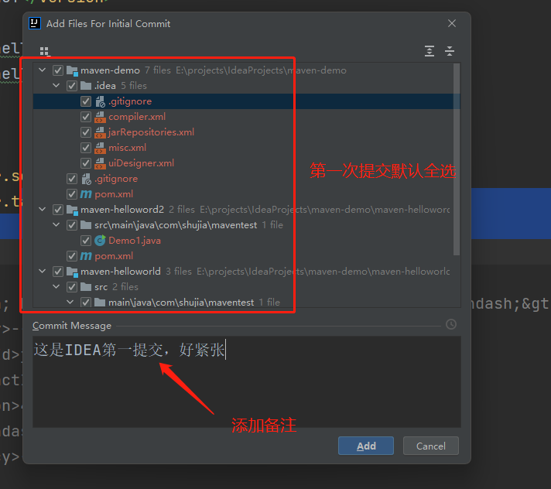Select the misc.xml file name

127,148
